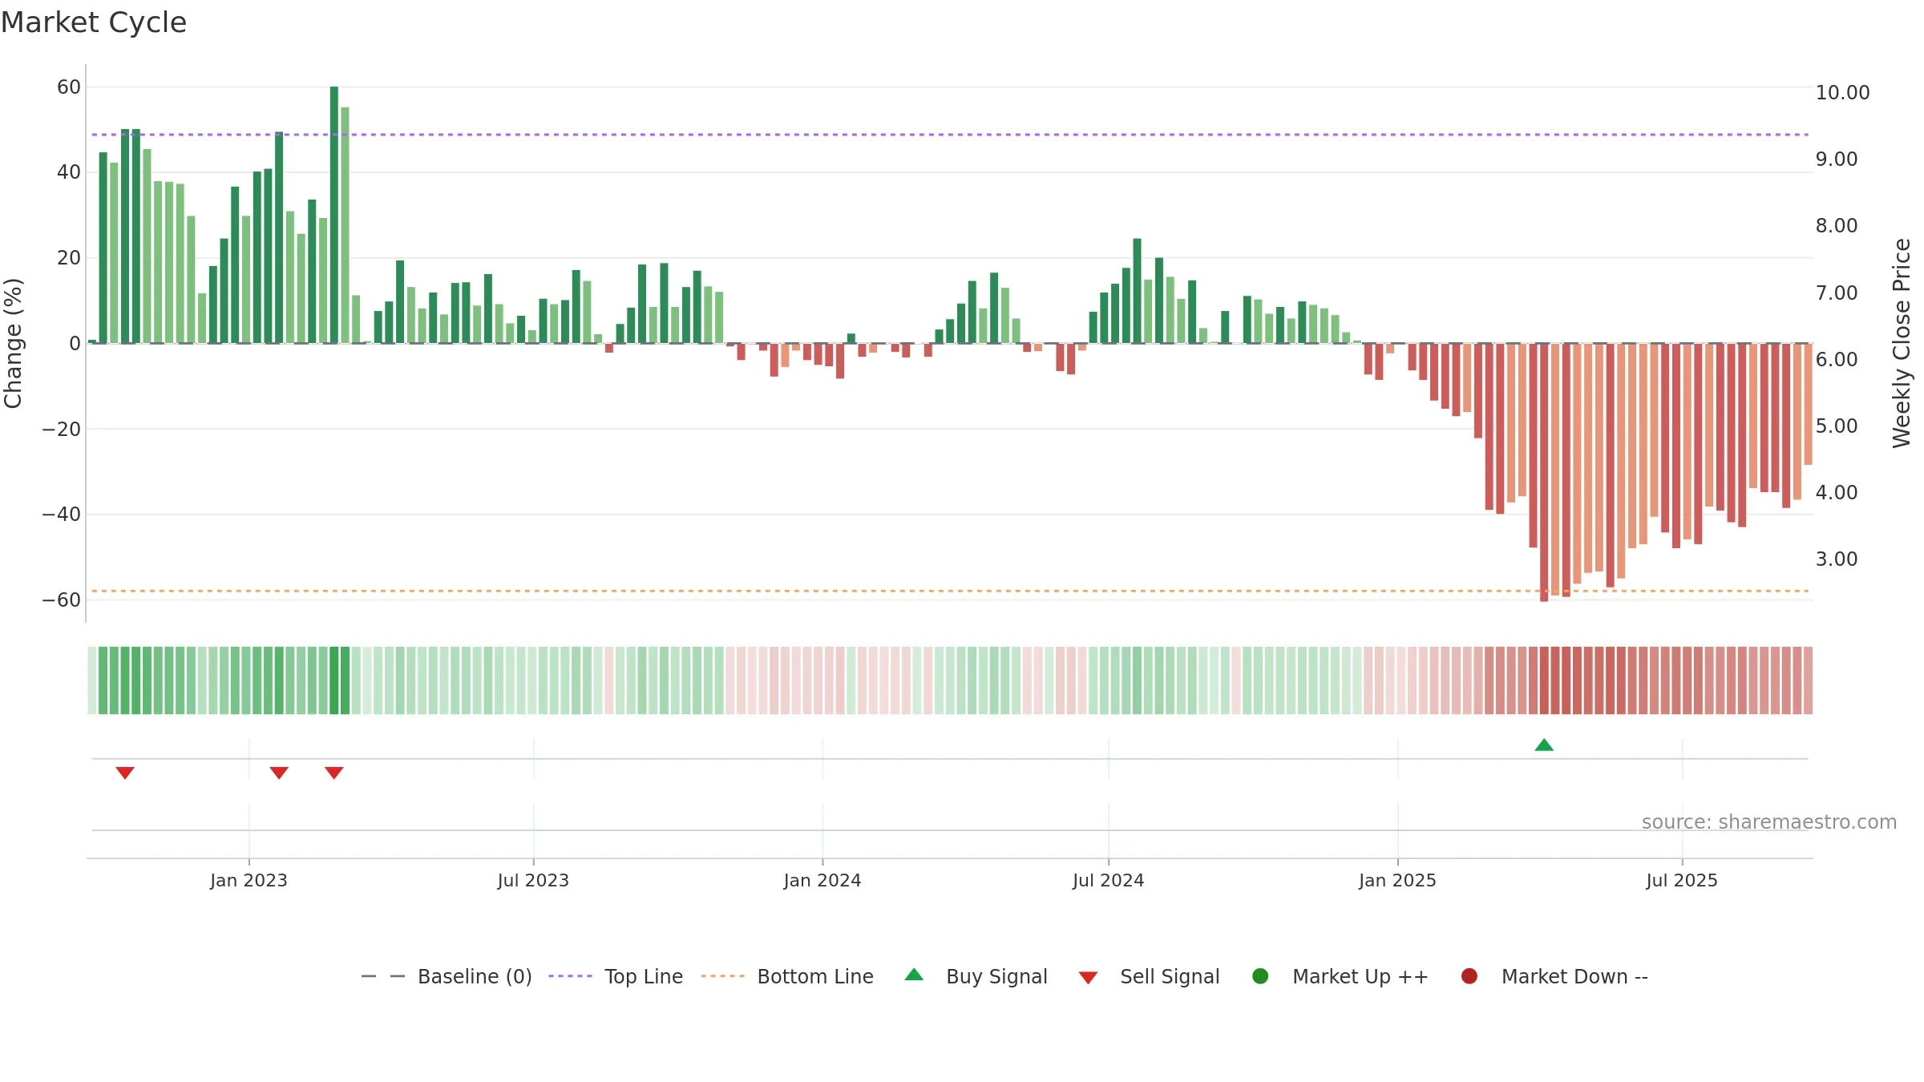Click the deepest red bar crossing the bottom line
Screen dimensions: 1924x1082
1544,473
